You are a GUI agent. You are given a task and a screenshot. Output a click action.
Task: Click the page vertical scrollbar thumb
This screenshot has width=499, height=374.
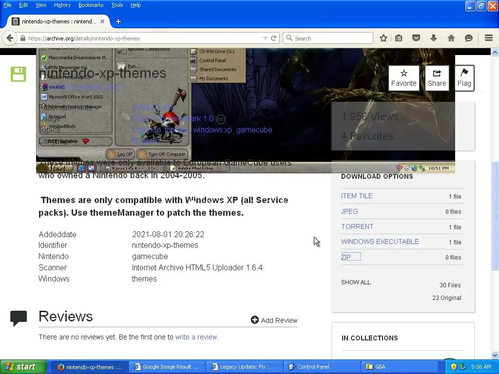tap(495, 216)
